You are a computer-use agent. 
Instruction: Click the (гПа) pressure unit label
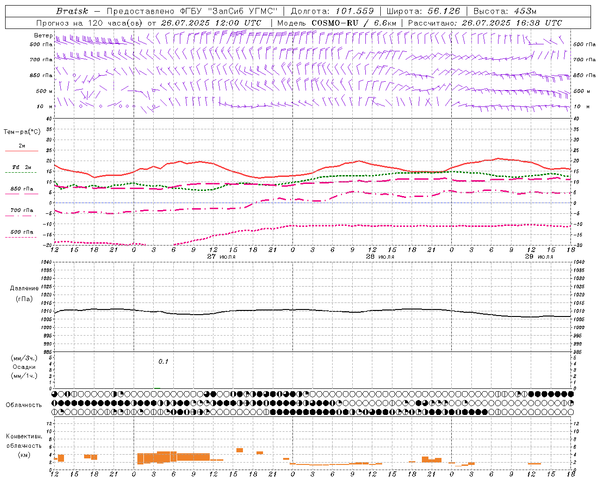(x=24, y=299)
